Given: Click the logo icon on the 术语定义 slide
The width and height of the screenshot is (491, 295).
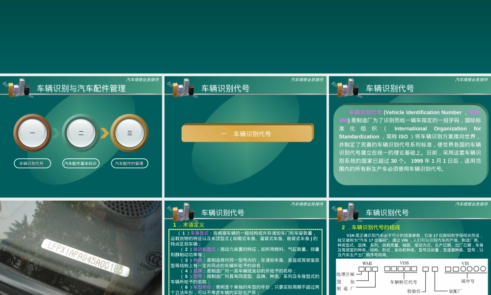Looking at the screenshot, I should pos(183,212).
